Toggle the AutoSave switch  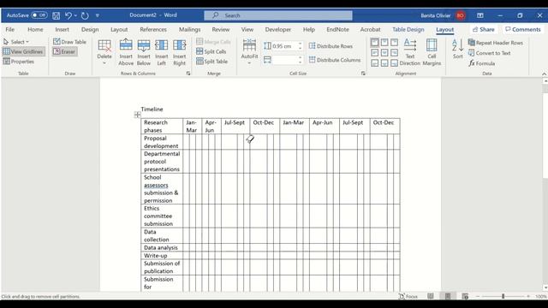(x=39, y=15)
